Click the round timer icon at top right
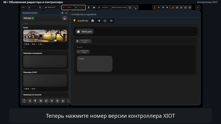Screen dimensions: 221x124 (x=167, y=7)
